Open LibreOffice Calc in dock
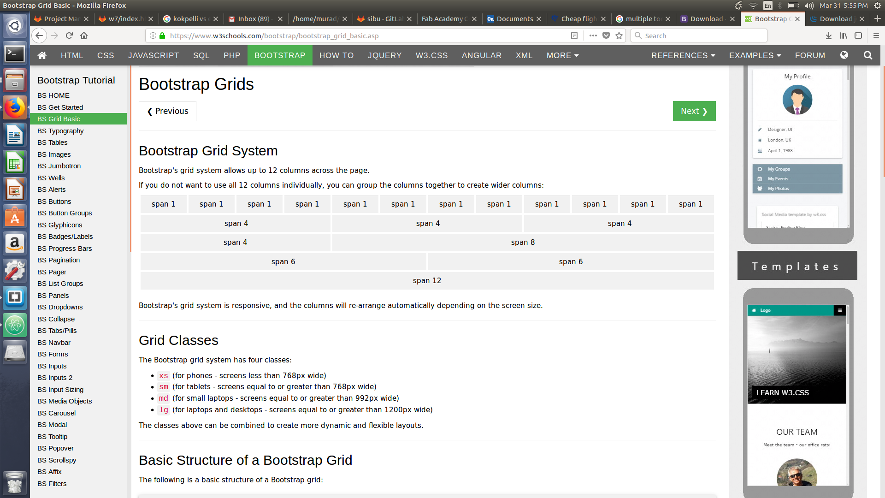Image resolution: width=885 pixels, height=498 pixels. pyautogui.click(x=15, y=163)
